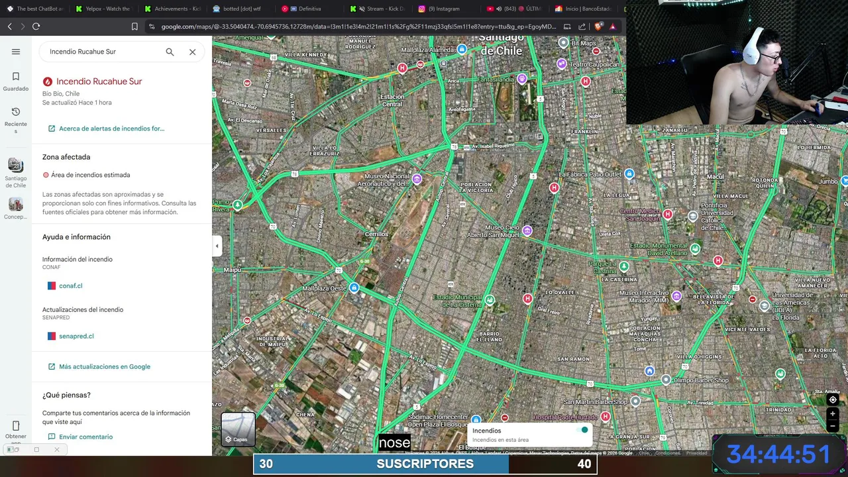Click the address bar URL
This screenshot has width=848, height=477.
click(358, 26)
